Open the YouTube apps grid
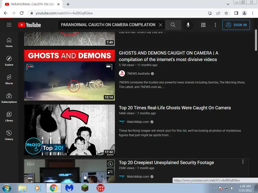The height and width of the screenshot is (193, 258). [x=203, y=25]
